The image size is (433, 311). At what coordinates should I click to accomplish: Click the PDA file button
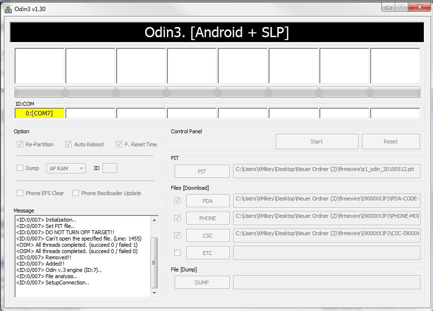(x=208, y=201)
